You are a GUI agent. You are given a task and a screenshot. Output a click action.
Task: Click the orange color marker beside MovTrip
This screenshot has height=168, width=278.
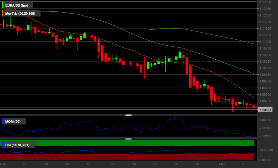[3, 14]
